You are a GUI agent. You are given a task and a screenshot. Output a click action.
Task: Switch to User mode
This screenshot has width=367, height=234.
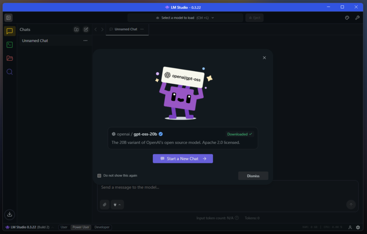pos(64,227)
